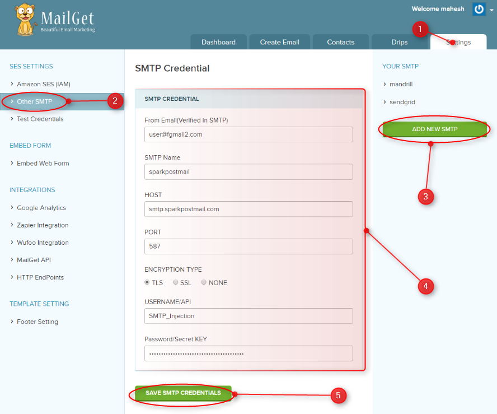Click the EMBED FORM heading
This screenshot has width=497, height=414.
click(x=30, y=146)
